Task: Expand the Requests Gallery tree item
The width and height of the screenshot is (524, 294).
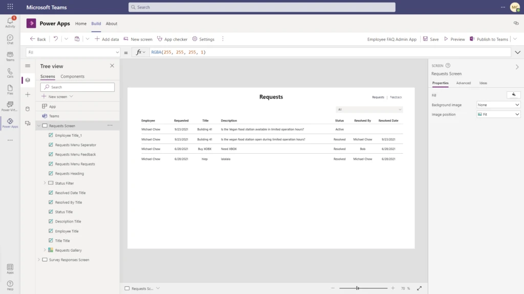Action: coord(45,250)
